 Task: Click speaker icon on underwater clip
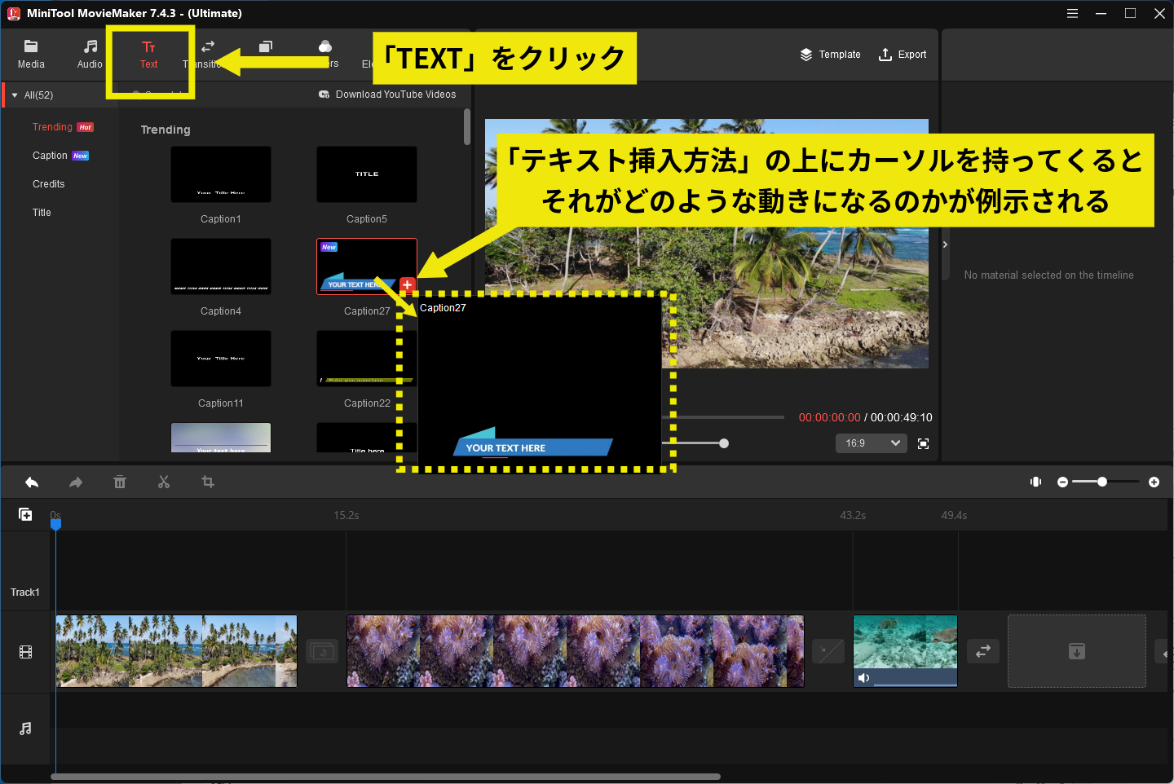[x=864, y=678]
